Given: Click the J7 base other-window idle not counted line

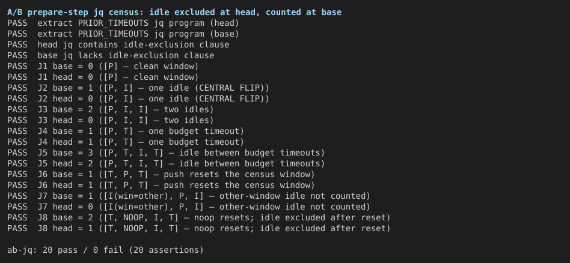Looking at the screenshot, I should [x=189, y=196].
